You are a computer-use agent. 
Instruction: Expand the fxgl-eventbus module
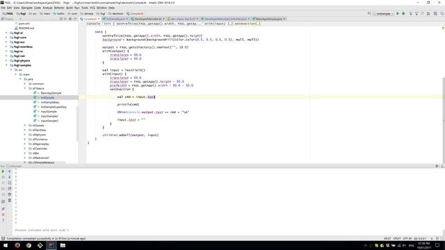coord(6,47)
